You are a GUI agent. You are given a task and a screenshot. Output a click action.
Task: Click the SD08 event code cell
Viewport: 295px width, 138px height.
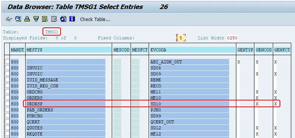tap(190, 68)
